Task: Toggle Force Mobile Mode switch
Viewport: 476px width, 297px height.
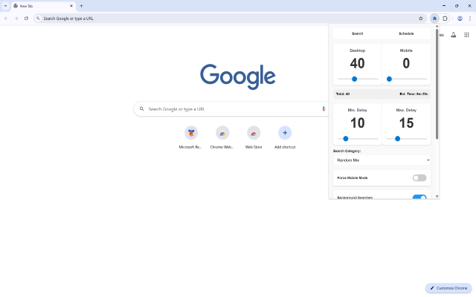Action: (x=419, y=178)
